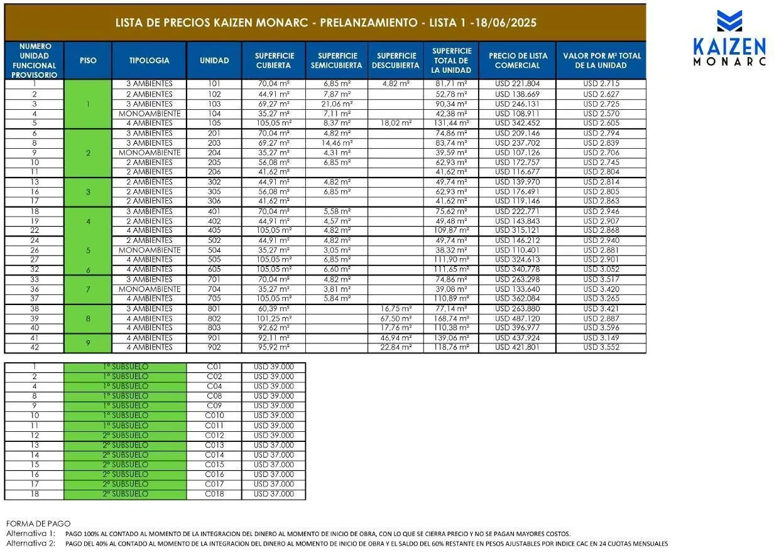Click the SUPERFICIE CUBIERTA column header
This screenshot has width=774, height=553.
coord(274,60)
